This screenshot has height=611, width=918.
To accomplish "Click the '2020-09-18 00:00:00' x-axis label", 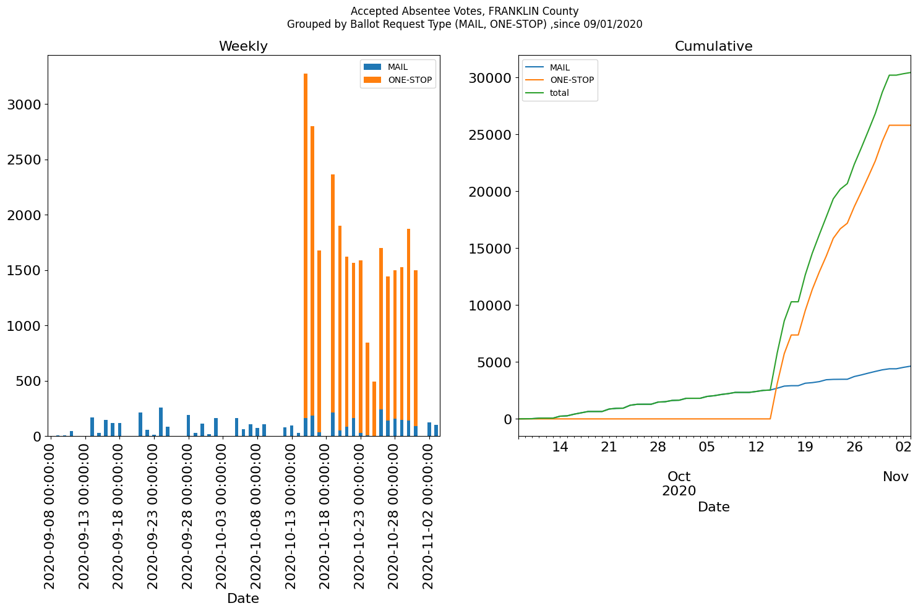I will pos(119,515).
